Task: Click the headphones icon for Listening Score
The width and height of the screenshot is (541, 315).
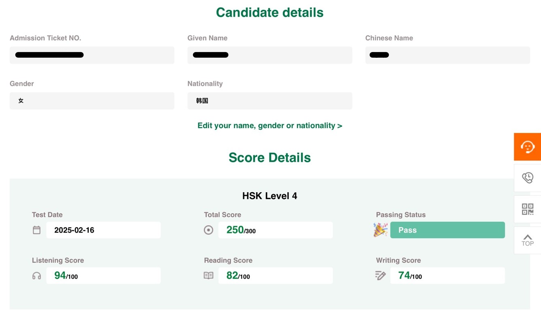Action: [36, 276]
